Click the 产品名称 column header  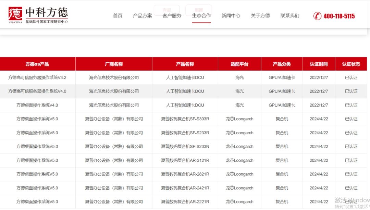(x=185, y=64)
